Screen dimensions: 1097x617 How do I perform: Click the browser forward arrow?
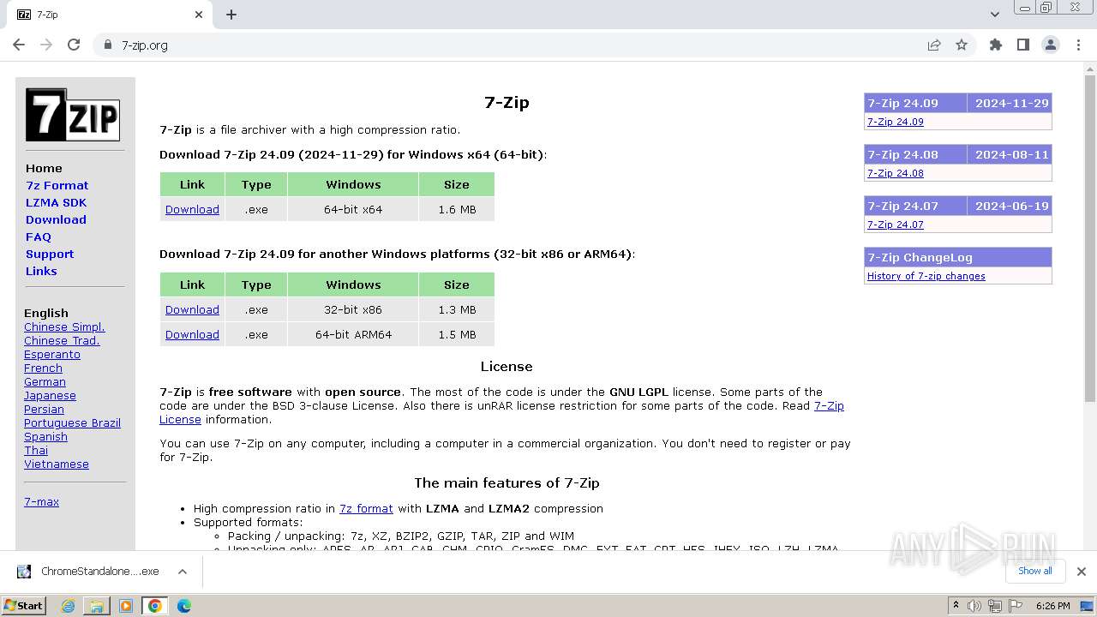pos(46,45)
